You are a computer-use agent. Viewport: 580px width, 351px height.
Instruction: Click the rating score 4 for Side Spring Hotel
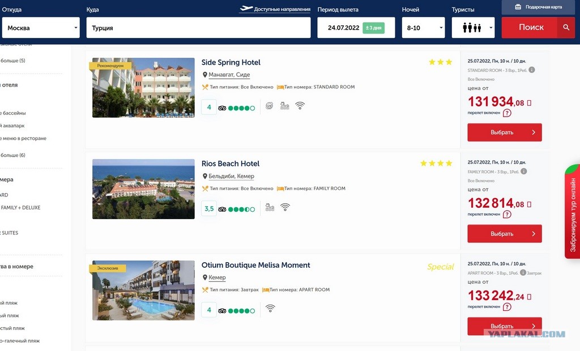[209, 107]
